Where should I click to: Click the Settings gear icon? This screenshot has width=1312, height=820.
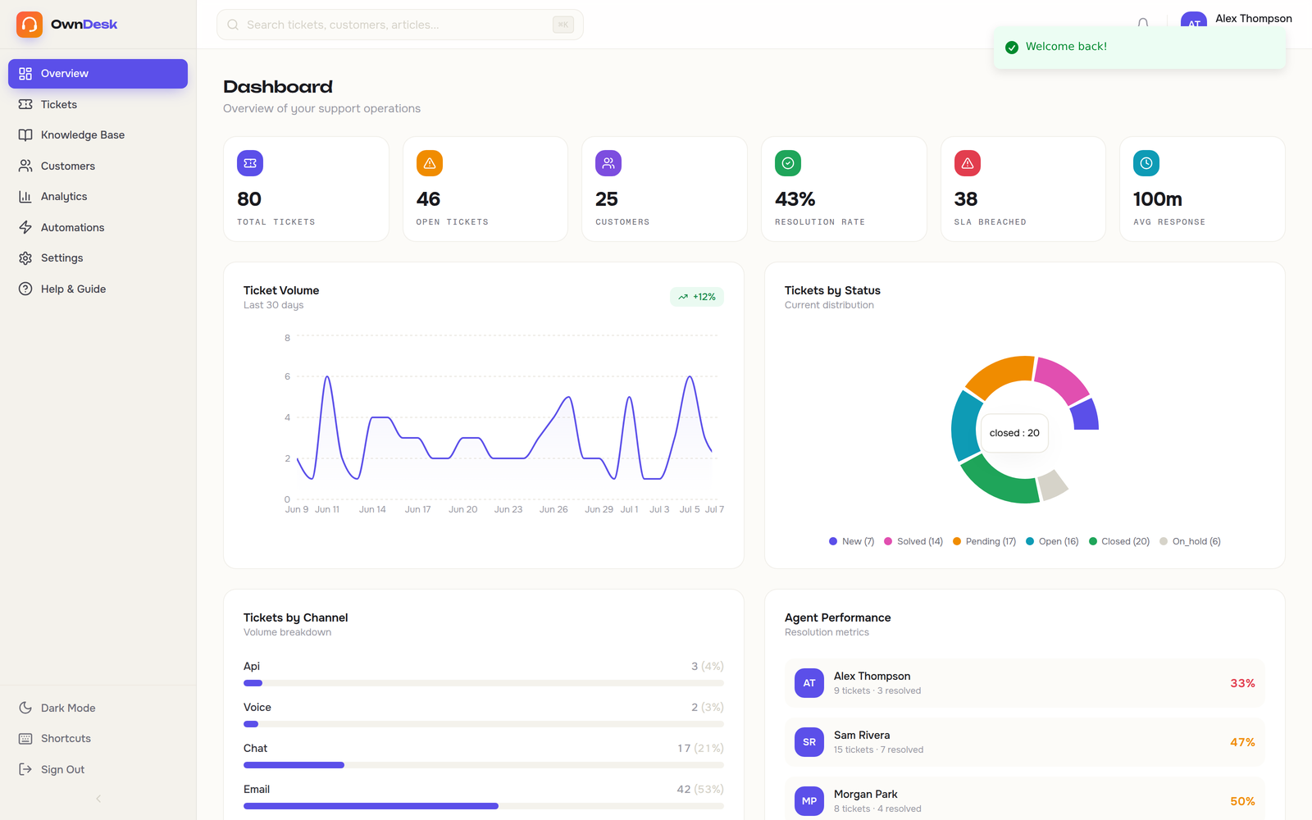[x=25, y=258]
